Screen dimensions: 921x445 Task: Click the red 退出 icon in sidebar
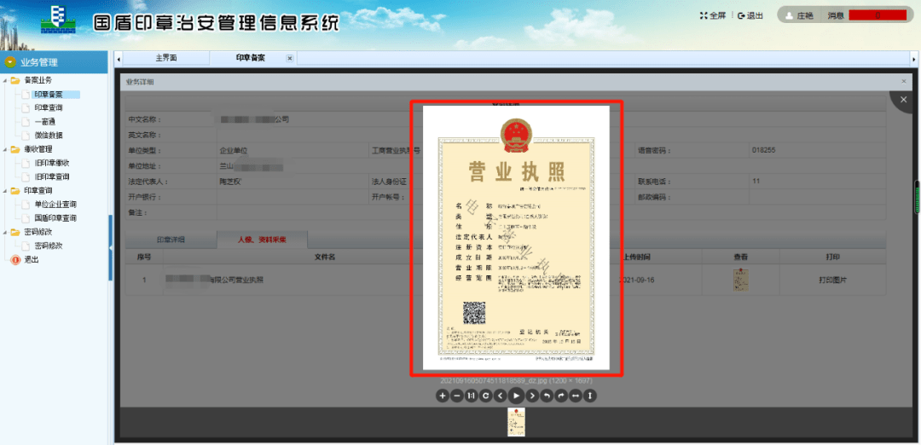[x=15, y=259]
